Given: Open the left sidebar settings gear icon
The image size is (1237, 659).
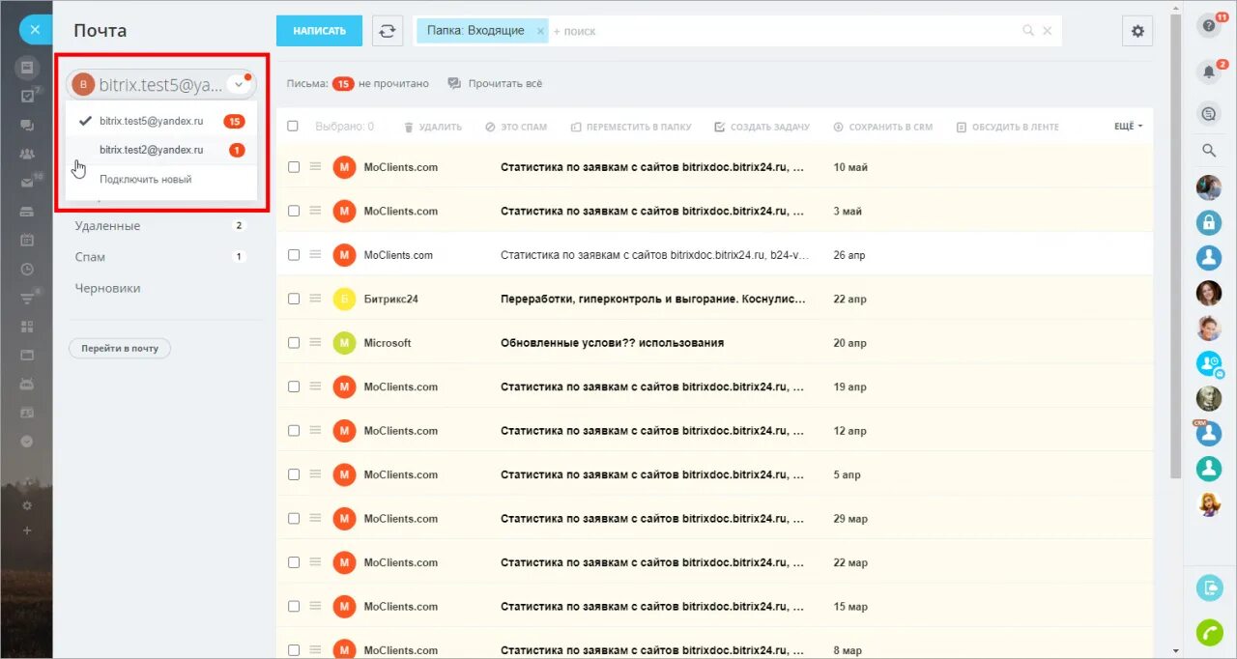Looking at the screenshot, I should pyautogui.click(x=27, y=505).
